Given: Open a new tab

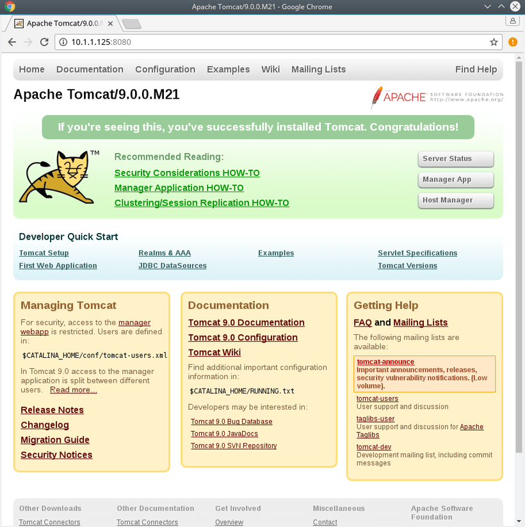Looking at the screenshot, I should (x=131, y=24).
